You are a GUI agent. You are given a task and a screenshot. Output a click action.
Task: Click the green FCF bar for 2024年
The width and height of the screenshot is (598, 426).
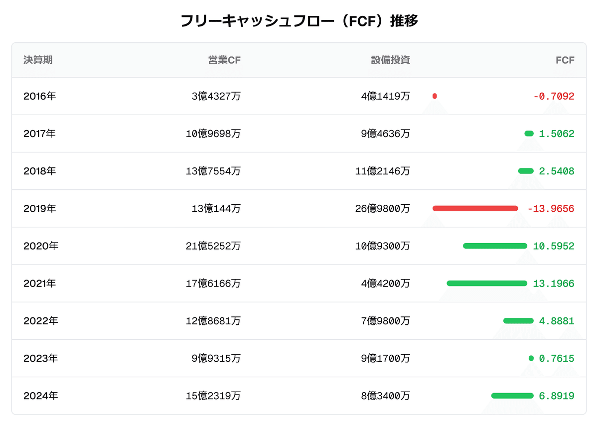(x=512, y=396)
